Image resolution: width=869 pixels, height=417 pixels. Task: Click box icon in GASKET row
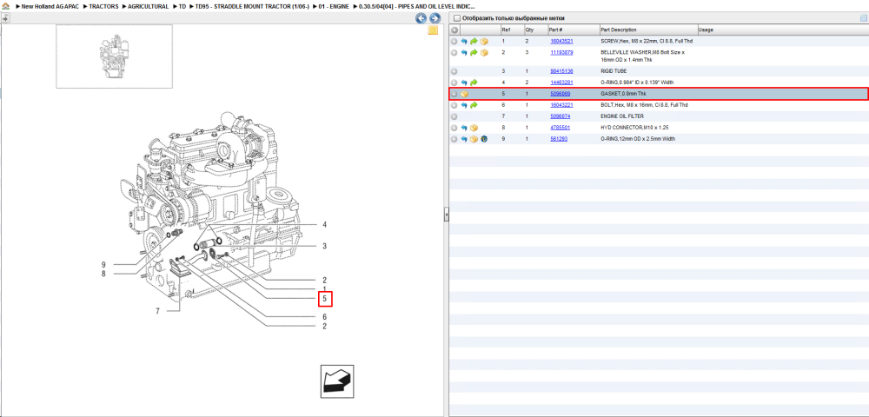pyautogui.click(x=464, y=94)
